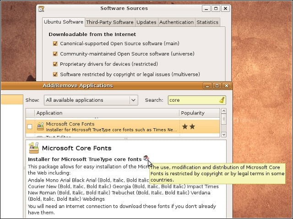The width and height of the screenshot is (293, 219).
Task: Click the Microsoft Core Fonts list icon
Action: 40,126
